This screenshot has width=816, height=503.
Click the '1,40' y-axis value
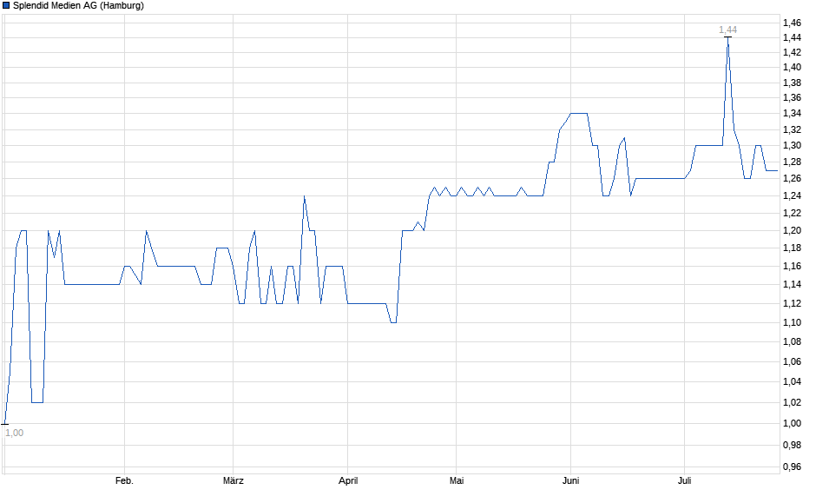(x=792, y=68)
